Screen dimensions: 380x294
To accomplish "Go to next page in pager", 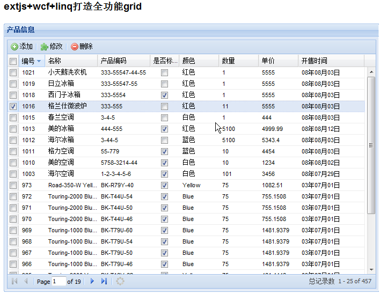I will [x=92, y=281].
